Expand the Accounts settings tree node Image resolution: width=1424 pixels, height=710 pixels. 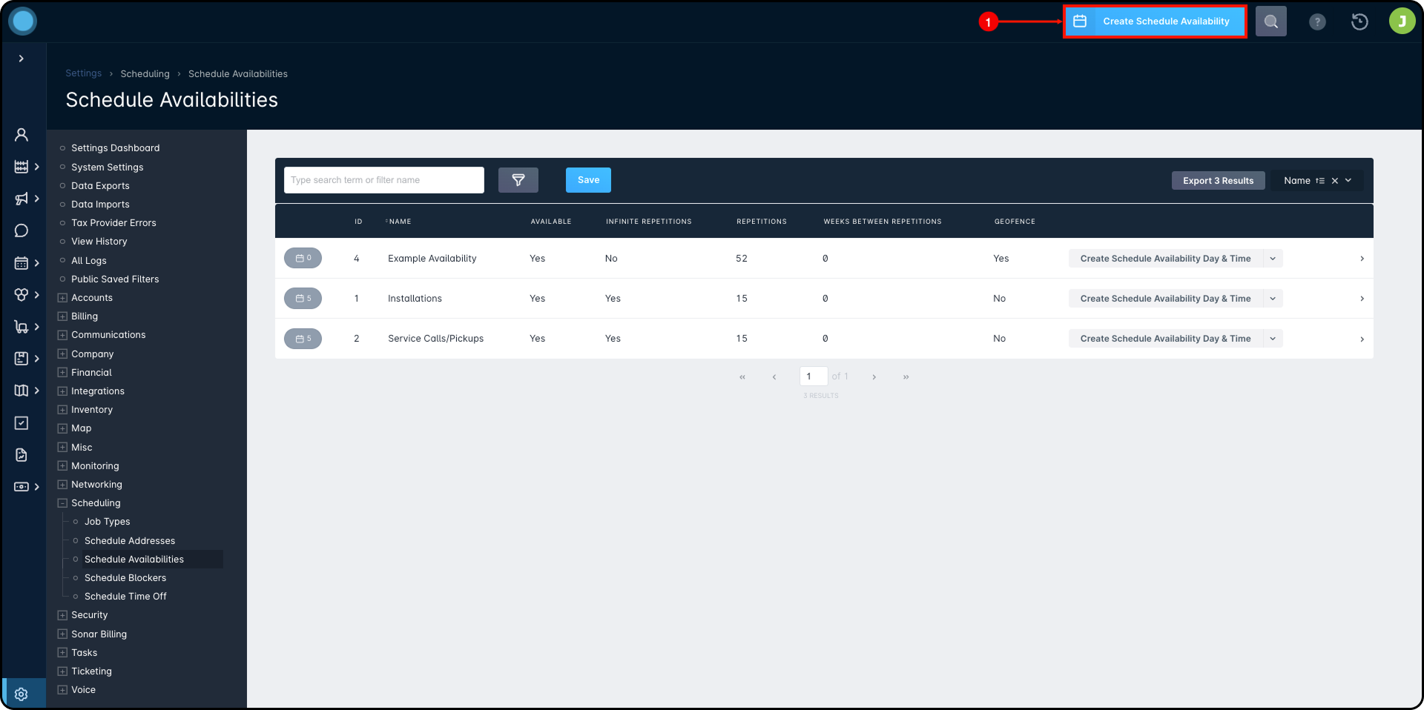[62, 298]
